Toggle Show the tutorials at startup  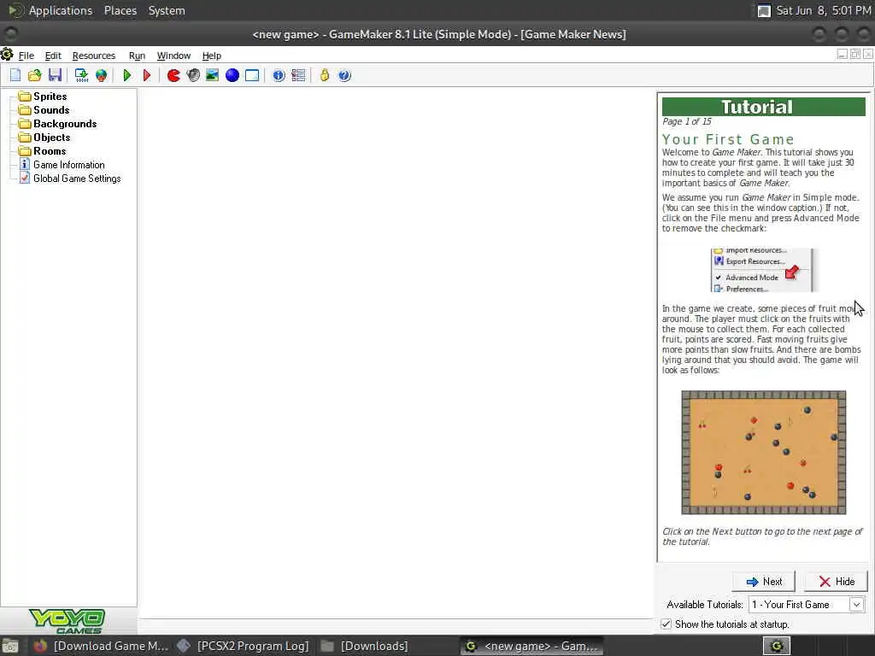click(x=666, y=624)
